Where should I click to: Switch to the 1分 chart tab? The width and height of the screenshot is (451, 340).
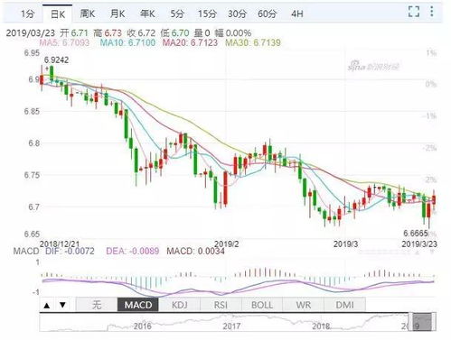coord(27,14)
